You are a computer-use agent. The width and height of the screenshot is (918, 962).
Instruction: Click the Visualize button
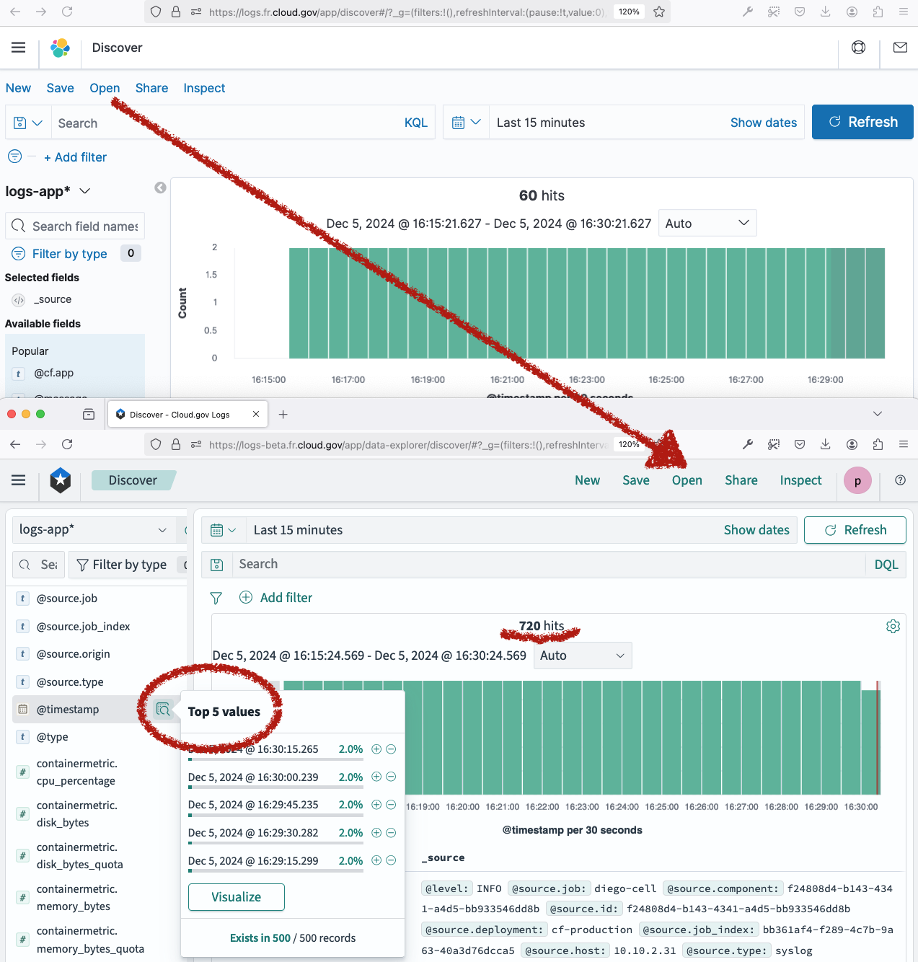[x=237, y=897]
